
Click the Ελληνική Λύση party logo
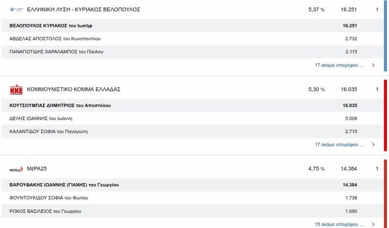pos(16,10)
